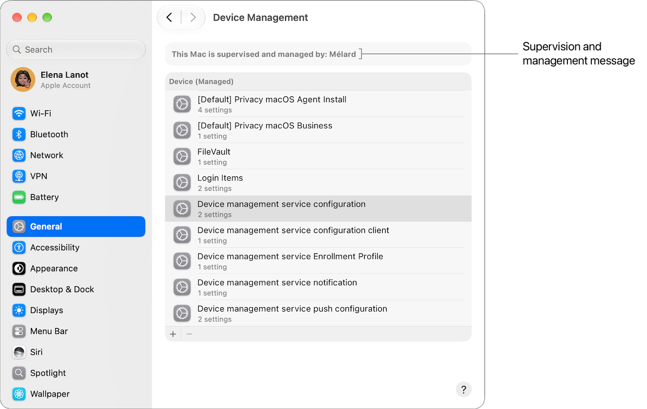Add a profile with the plus button

click(173, 334)
